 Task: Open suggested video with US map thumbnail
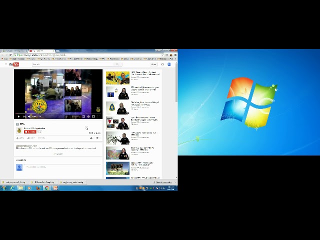(117, 153)
